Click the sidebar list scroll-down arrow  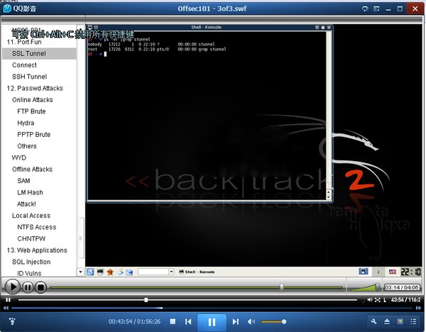80,272
